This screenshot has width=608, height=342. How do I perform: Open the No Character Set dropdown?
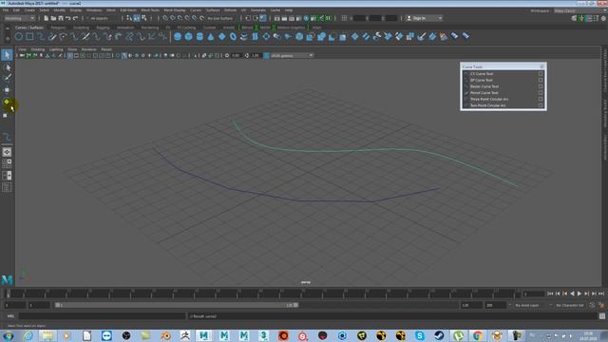coord(570,306)
